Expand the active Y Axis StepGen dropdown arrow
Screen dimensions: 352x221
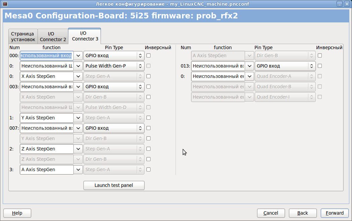pyautogui.click(x=78, y=118)
